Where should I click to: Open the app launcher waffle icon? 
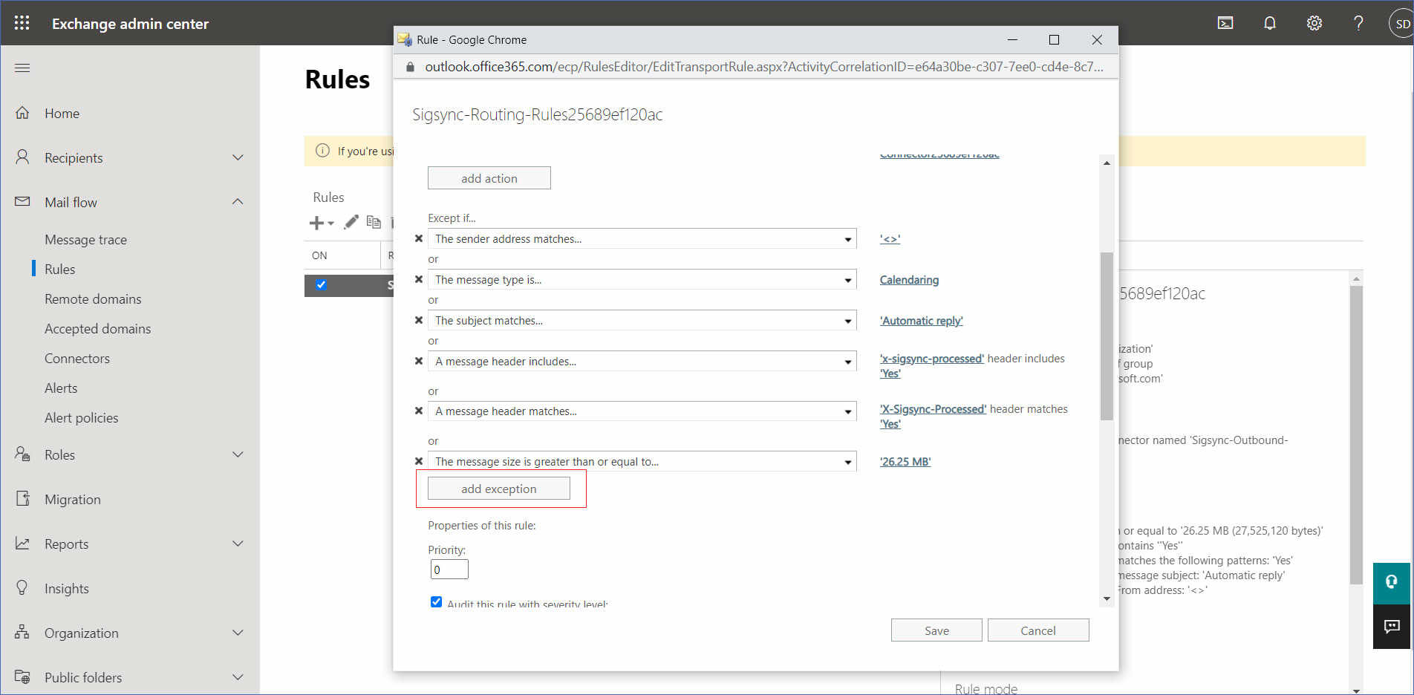coord(22,23)
